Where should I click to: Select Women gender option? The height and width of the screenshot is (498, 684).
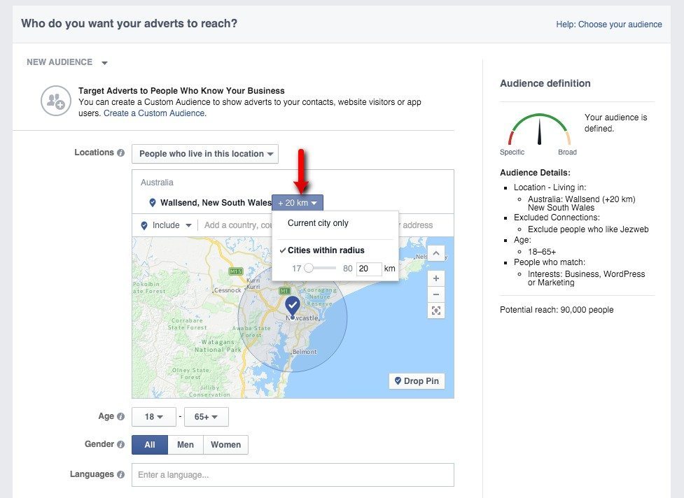[x=225, y=445]
